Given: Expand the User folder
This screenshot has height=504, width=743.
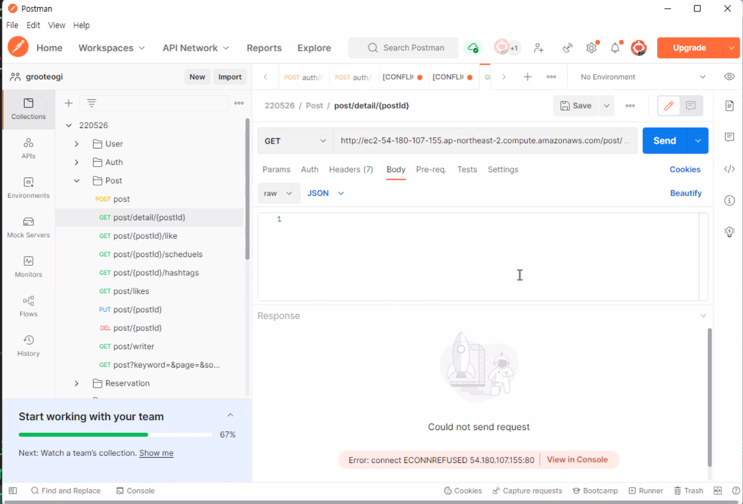Looking at the screenshot, I should click(77, 144).
